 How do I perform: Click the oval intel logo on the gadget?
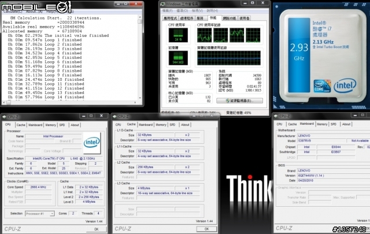pyautogui.click(x=345, y=86)
